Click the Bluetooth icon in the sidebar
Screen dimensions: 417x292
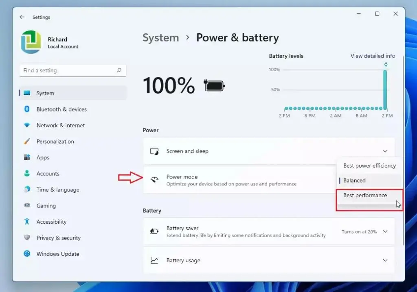click(x=27, y=109)
